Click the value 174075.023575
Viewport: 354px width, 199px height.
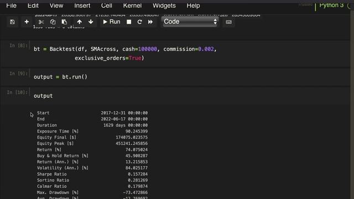click(x=132, y=137)
